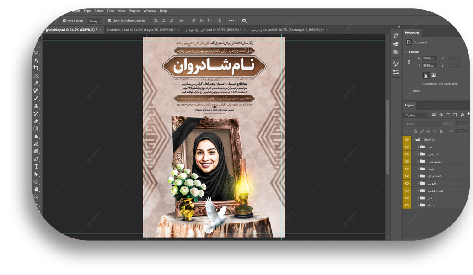Toggle the Auto-Select checkbox

pos(64,21)
